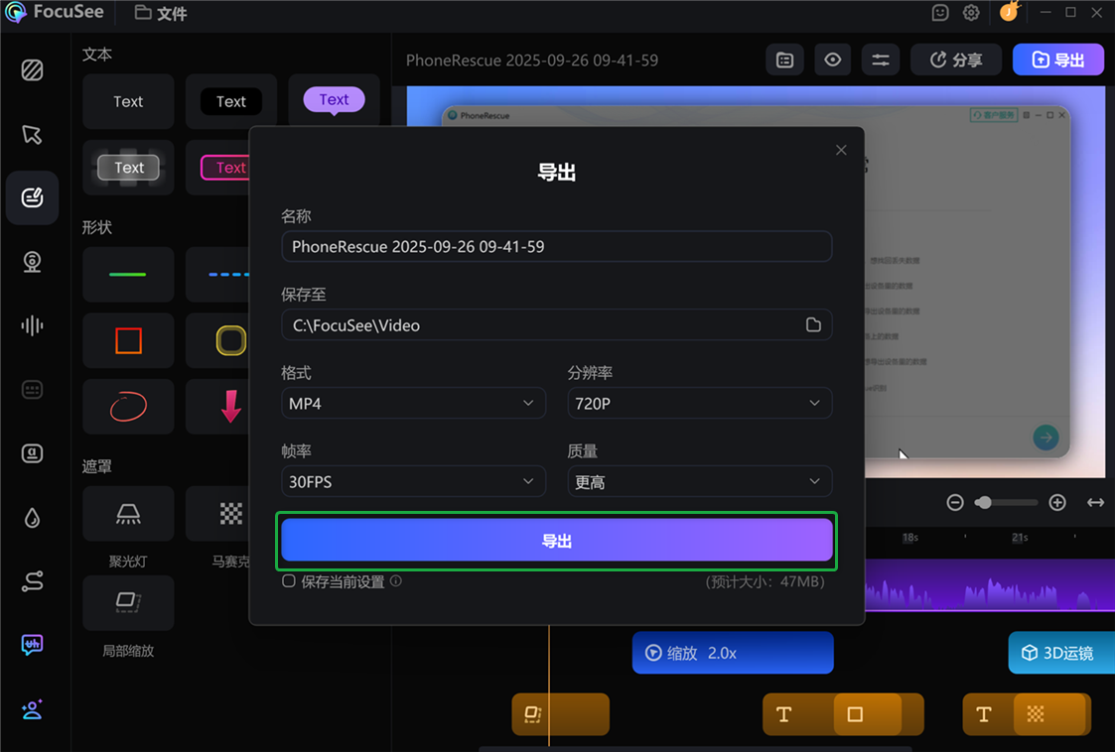The image size is (1115, 752).
Task: Choose the black-background Text preset
Action: 231,101
